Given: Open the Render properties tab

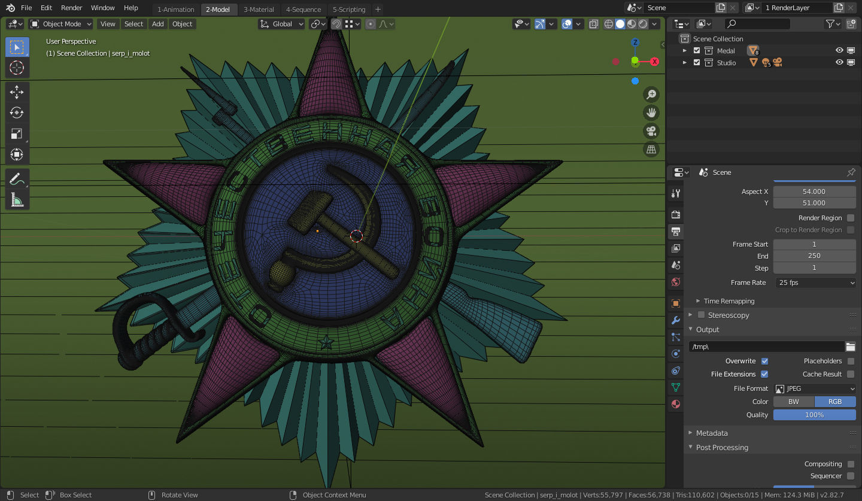Looking at the screenshot, I should tap(676, 214).
